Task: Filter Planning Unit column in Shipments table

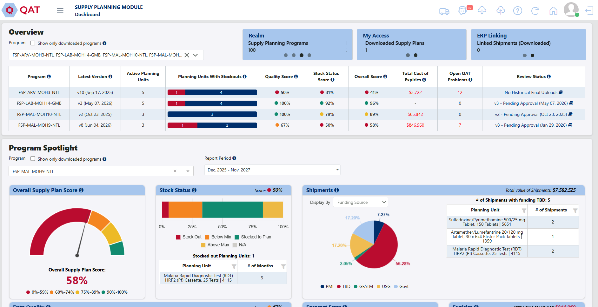Action: click(524, 210)
